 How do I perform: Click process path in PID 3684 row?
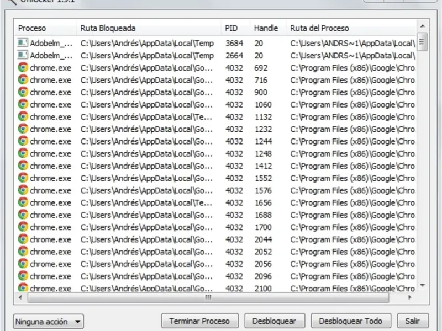pos(352,44)
